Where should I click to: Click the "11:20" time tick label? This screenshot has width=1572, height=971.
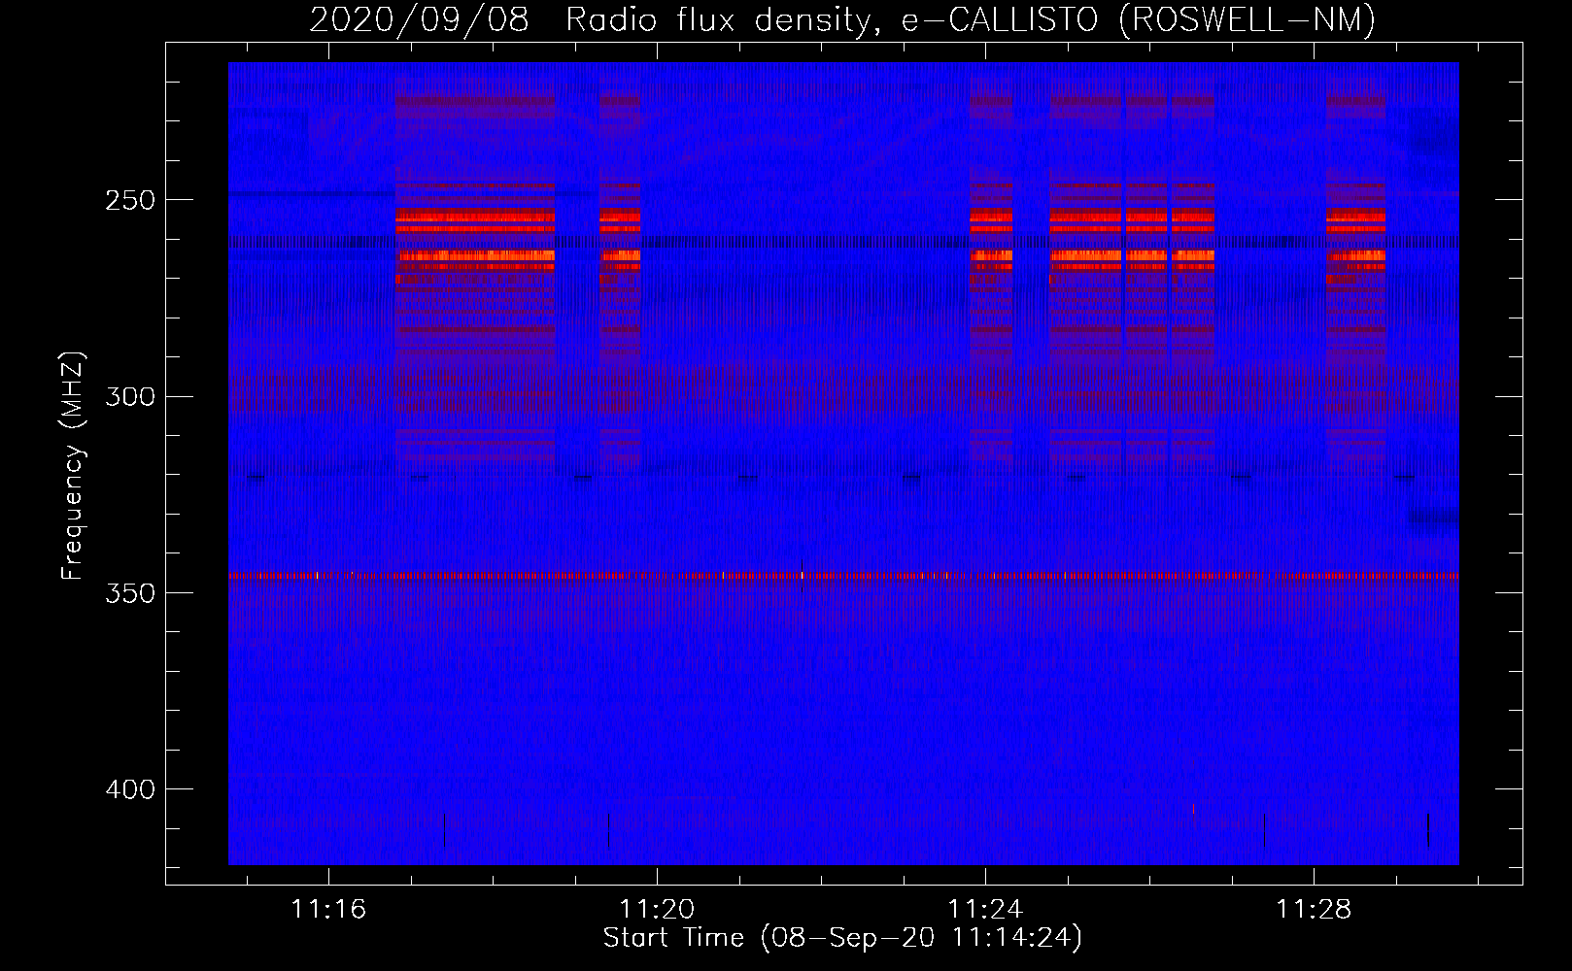657,910
